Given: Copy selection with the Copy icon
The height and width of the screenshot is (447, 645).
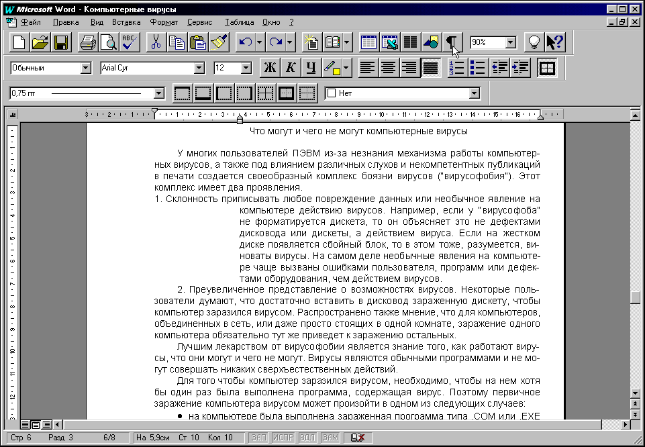Looking at the screenshot, I should [177, 42].
